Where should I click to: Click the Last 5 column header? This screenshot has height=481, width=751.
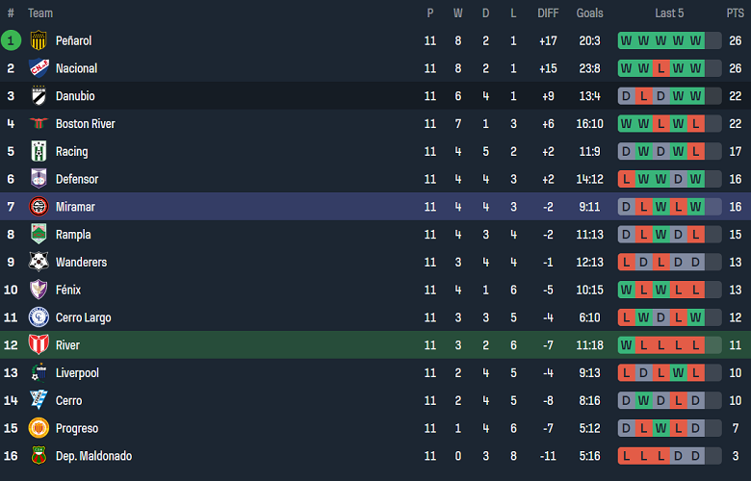tap(669, 13)
